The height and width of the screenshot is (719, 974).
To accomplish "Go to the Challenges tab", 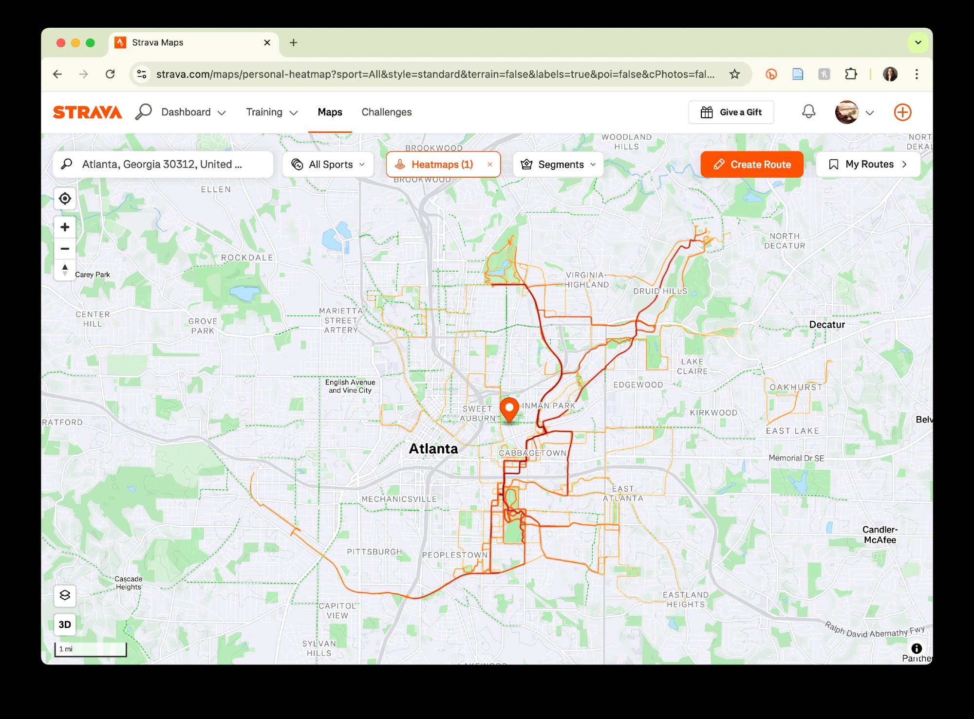I will (x=386, y=112).
